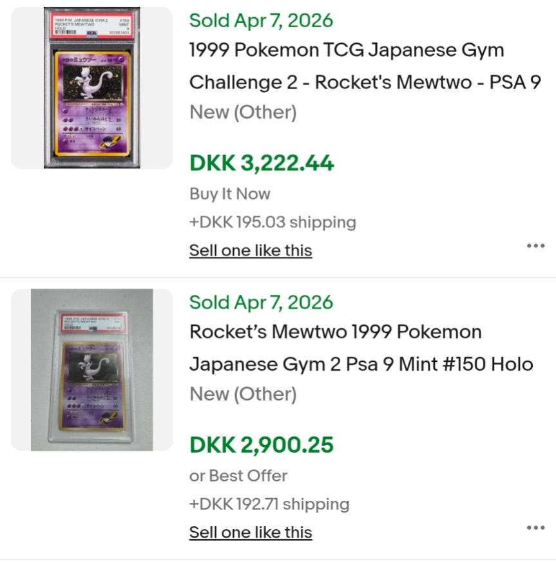Image resolution: width=556 pixels, height=564 pixels.
Task: Click the "+DKK 195.03 shipping" text
Action: (273, 222)
